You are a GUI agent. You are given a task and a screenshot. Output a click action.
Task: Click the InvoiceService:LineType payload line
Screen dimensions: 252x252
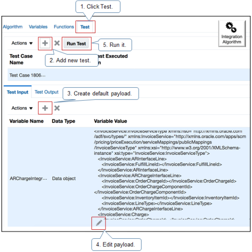pyautogui.click(x=157, y=203)
